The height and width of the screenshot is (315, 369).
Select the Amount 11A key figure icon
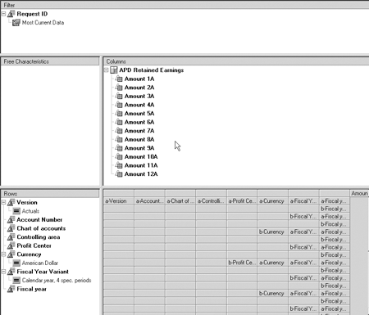coord(119,165)
